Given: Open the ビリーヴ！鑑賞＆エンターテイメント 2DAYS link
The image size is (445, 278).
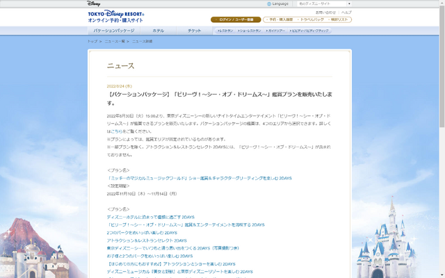Looking at the screenshot, I should (186, 224).
